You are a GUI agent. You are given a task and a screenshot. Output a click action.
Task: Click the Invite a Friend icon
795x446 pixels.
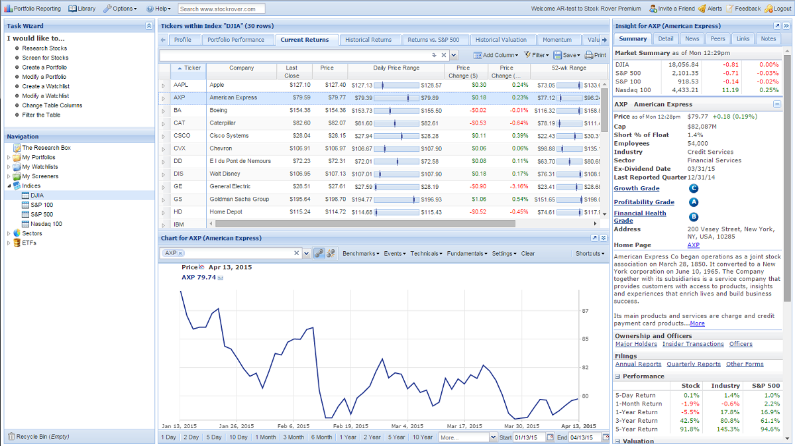tap(653, 9)
